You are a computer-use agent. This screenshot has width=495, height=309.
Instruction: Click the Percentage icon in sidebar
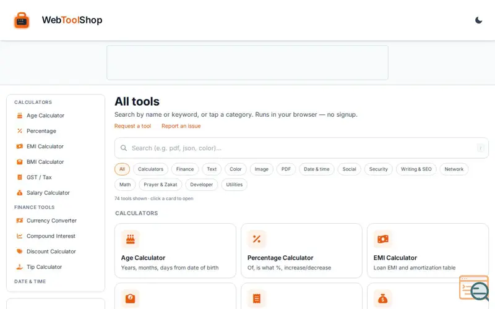20,131
